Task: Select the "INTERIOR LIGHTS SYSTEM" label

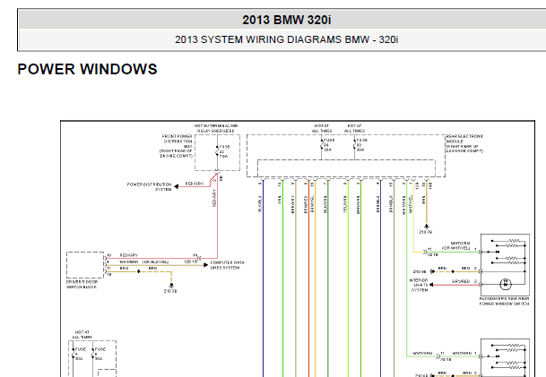Action: point(419,285)
